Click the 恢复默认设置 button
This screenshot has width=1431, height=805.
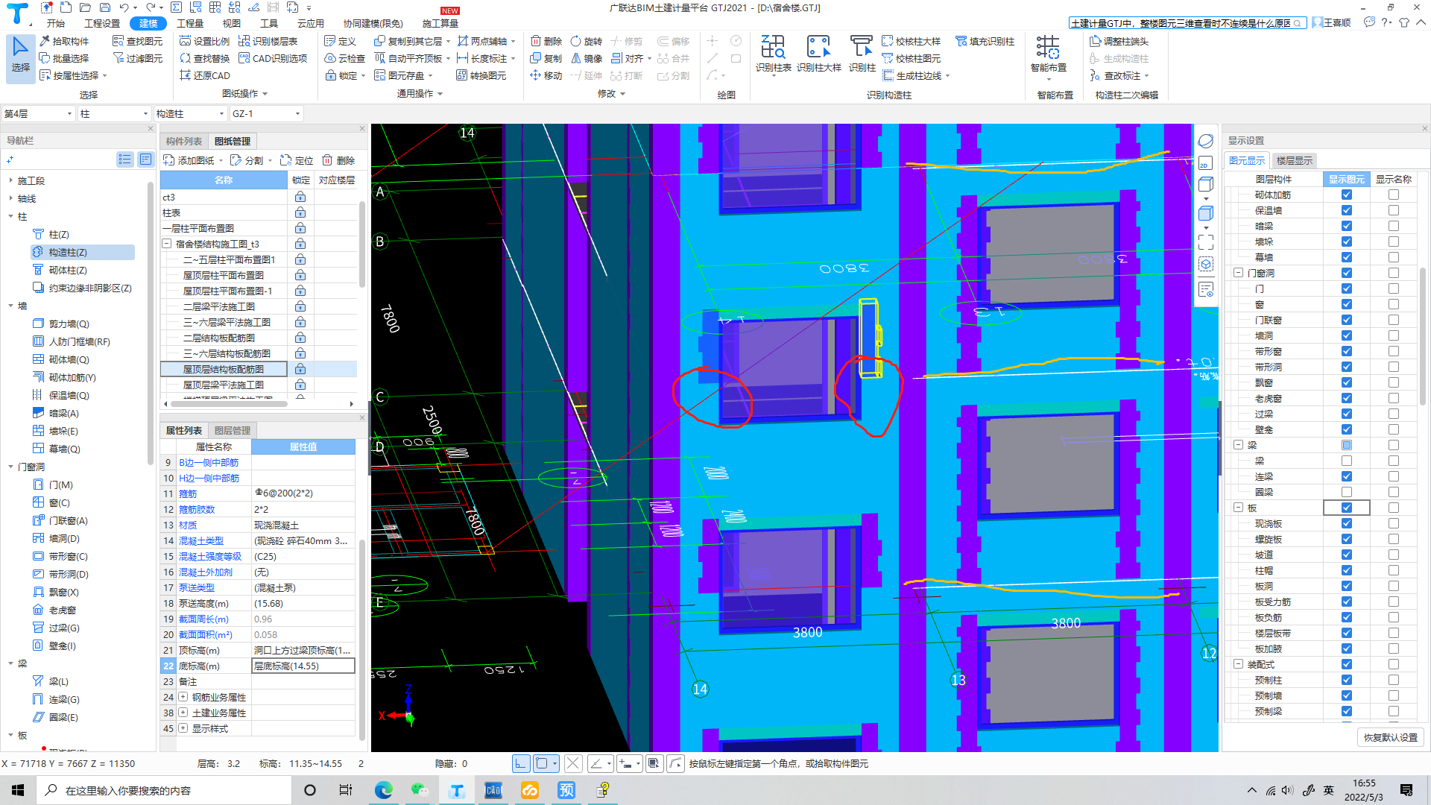point(1390,737)
